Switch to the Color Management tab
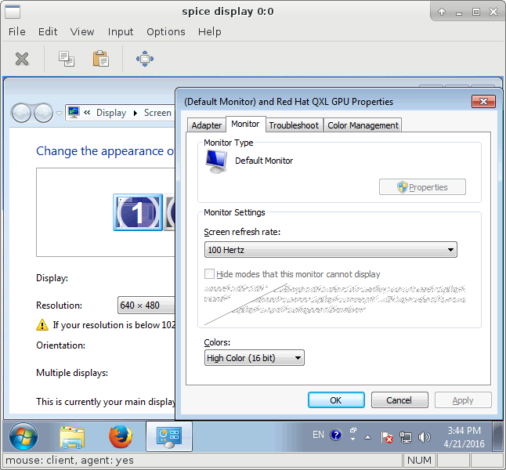 [363, 125]
